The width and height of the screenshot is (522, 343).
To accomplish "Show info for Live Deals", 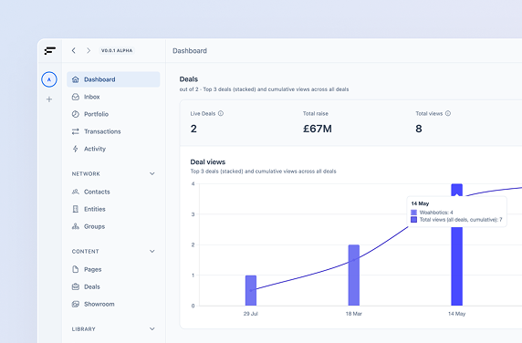I will [x=221, y=113].
